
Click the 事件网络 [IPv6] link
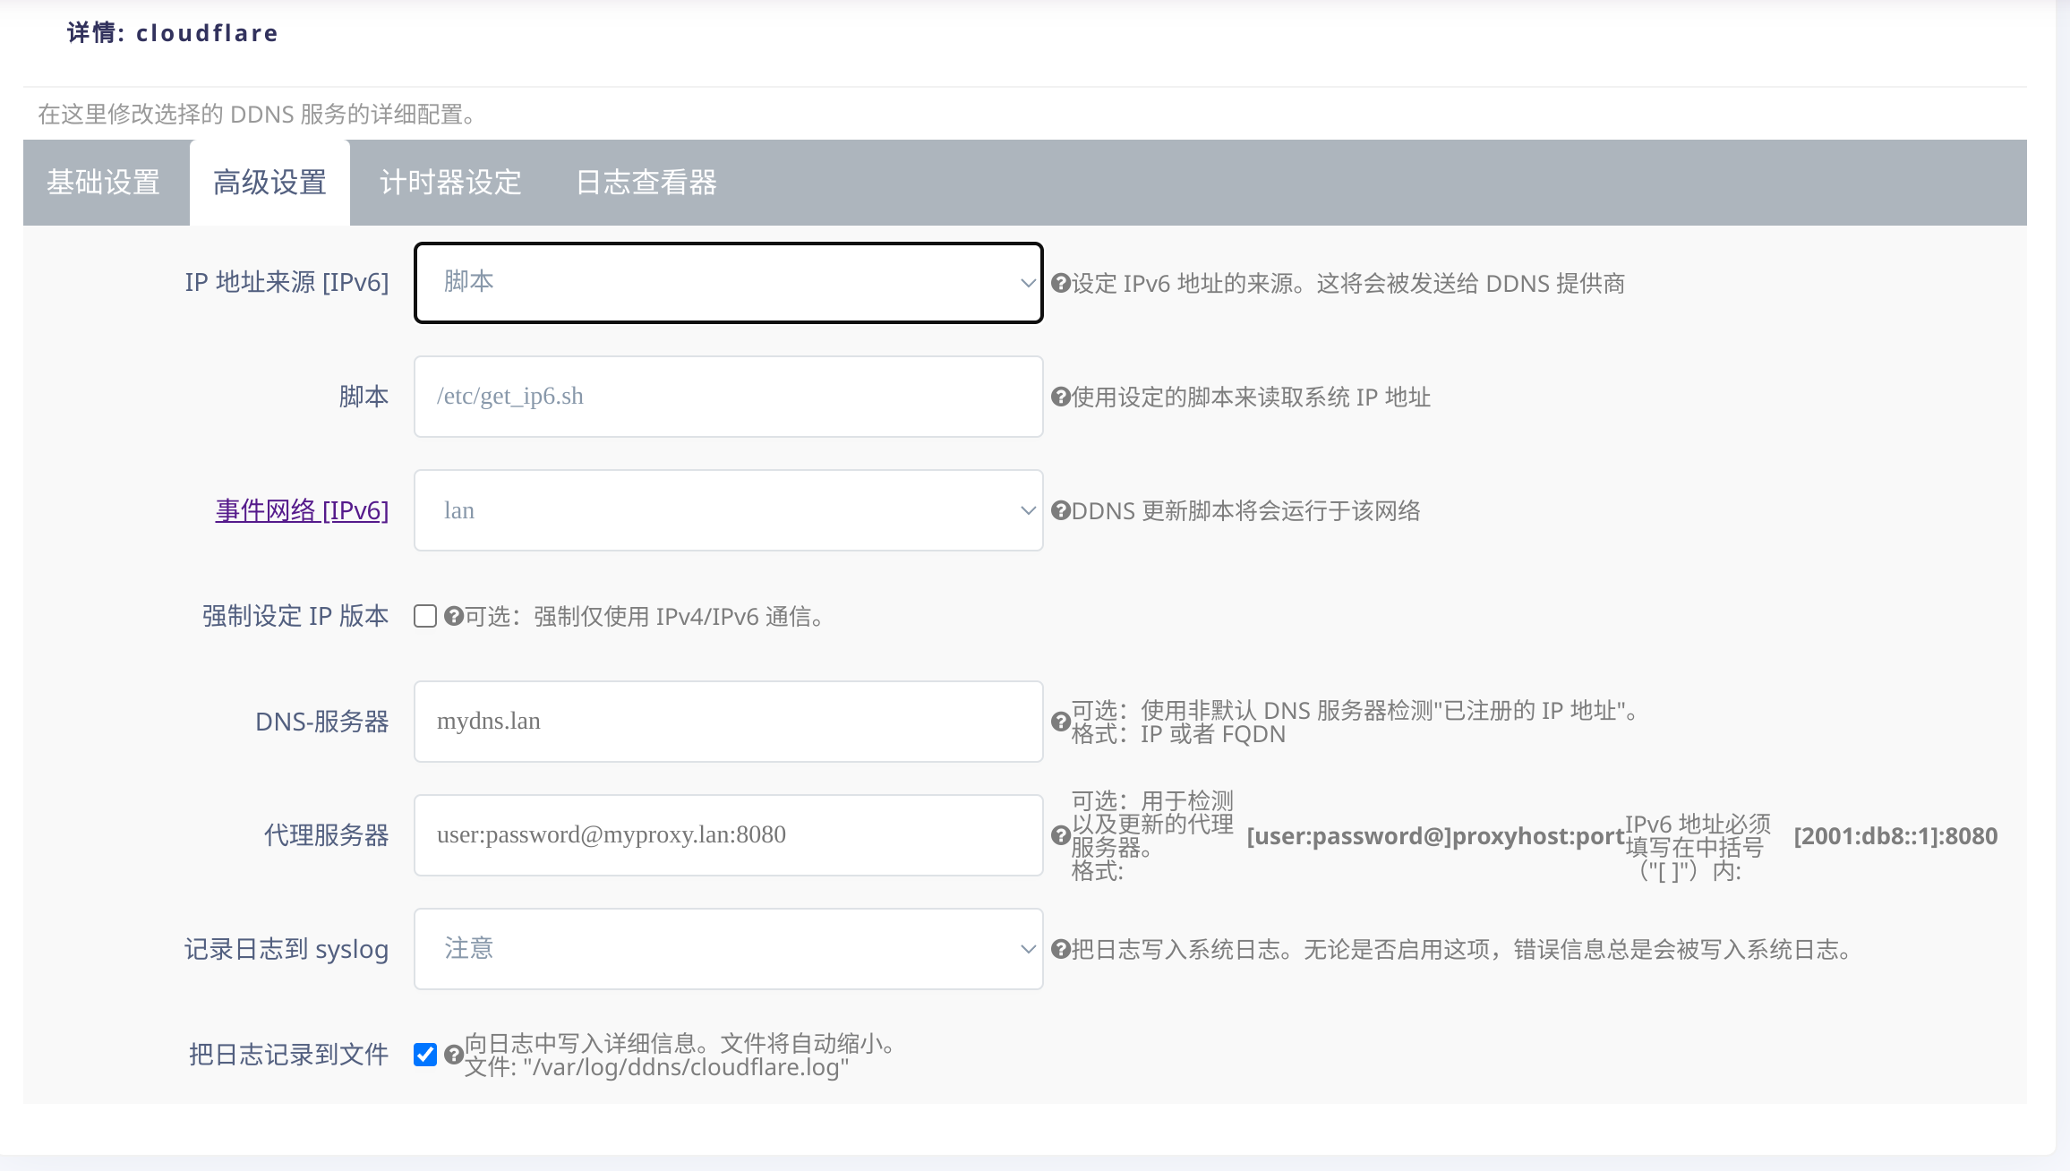(x=302, y=510)
